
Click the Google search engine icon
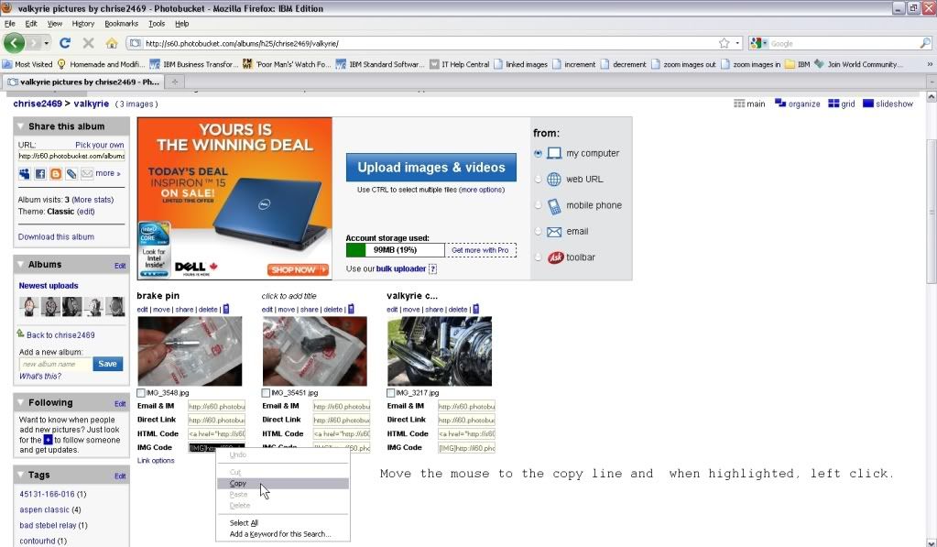click(756, 43)
